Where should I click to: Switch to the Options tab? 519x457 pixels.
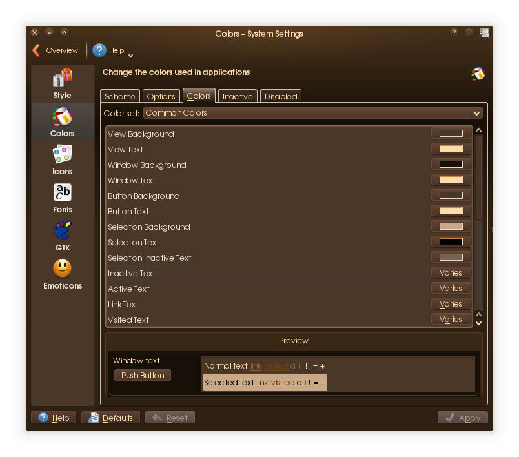(161, 96)
